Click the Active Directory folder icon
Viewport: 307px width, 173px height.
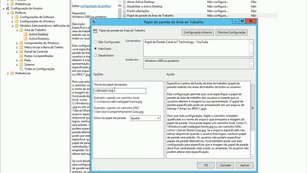click(x=25, y=38)
